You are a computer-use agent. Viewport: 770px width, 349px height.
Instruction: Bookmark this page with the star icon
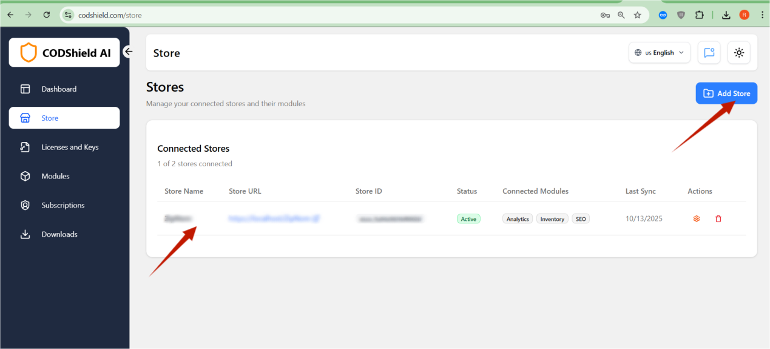point(637,15)
